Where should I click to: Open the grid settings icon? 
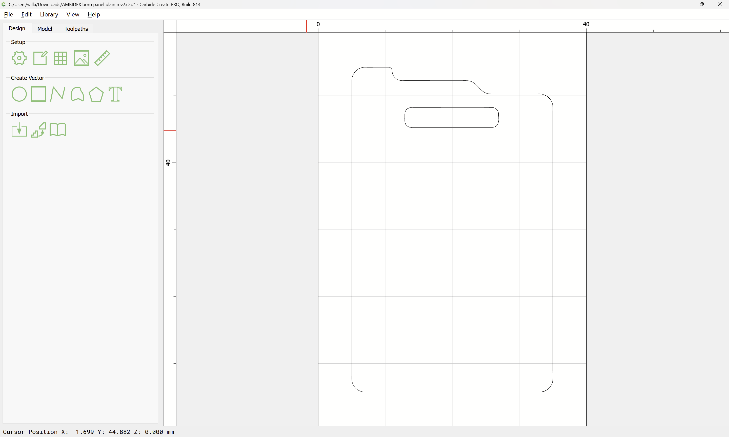[61, 58]
